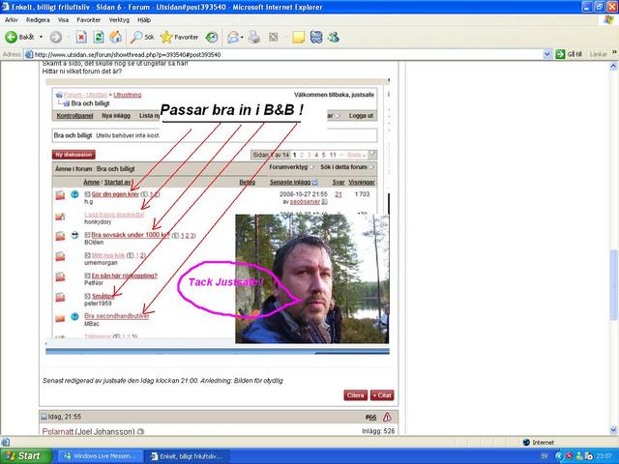This screenshot has height=464, width=619.
Task: Click the status bar page icon
Action: point(5,443)
